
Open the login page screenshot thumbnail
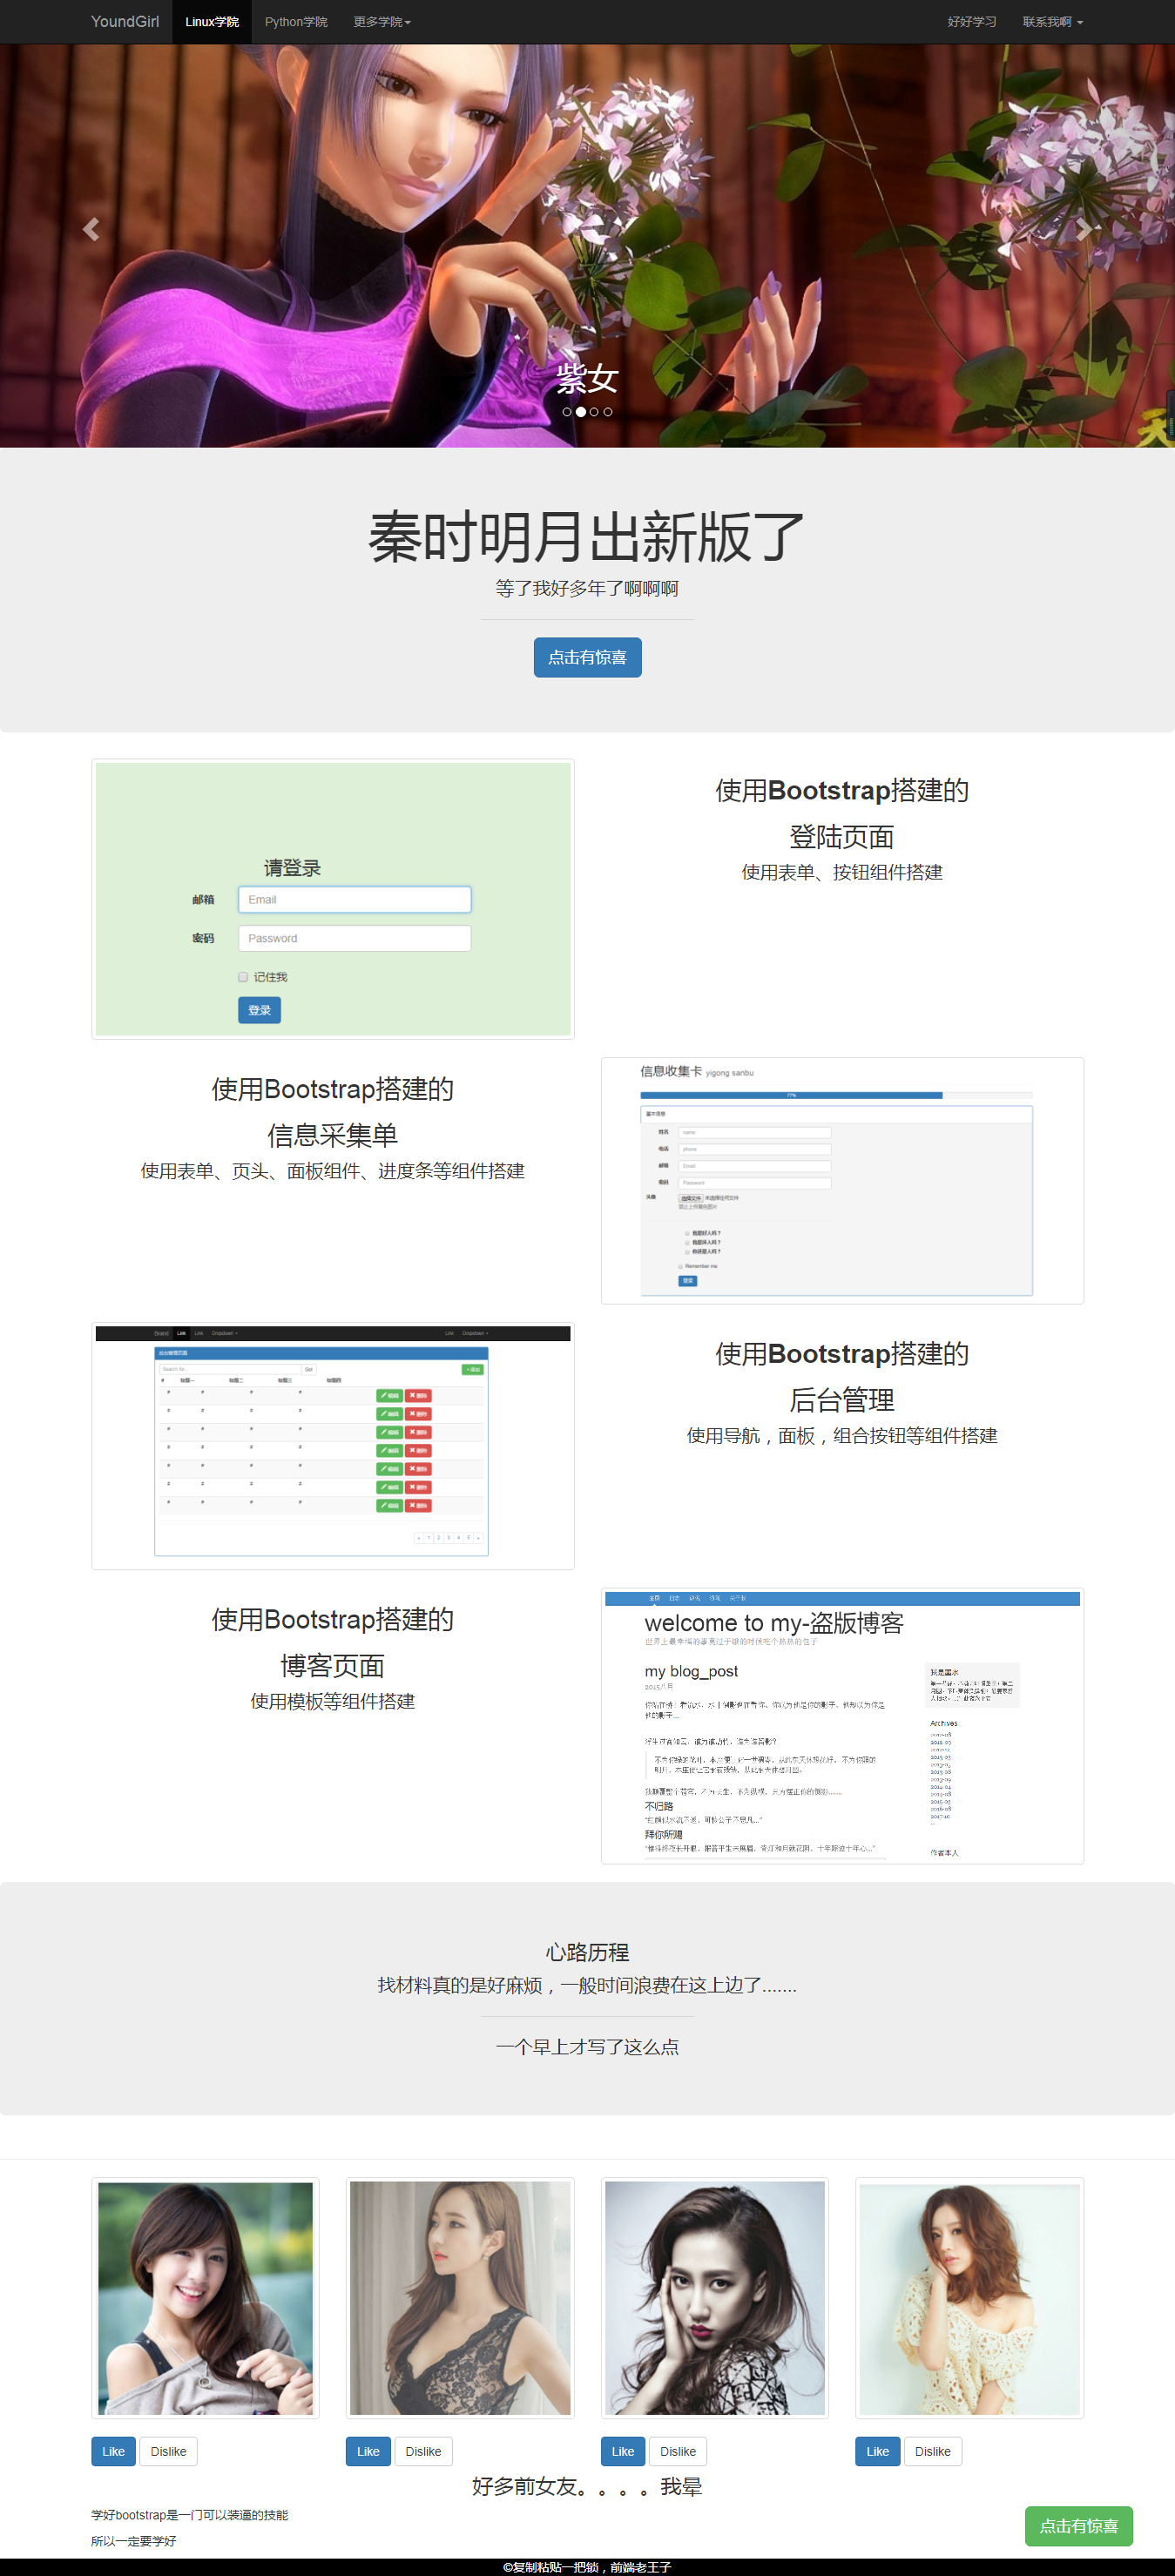[x=333, y=899]
